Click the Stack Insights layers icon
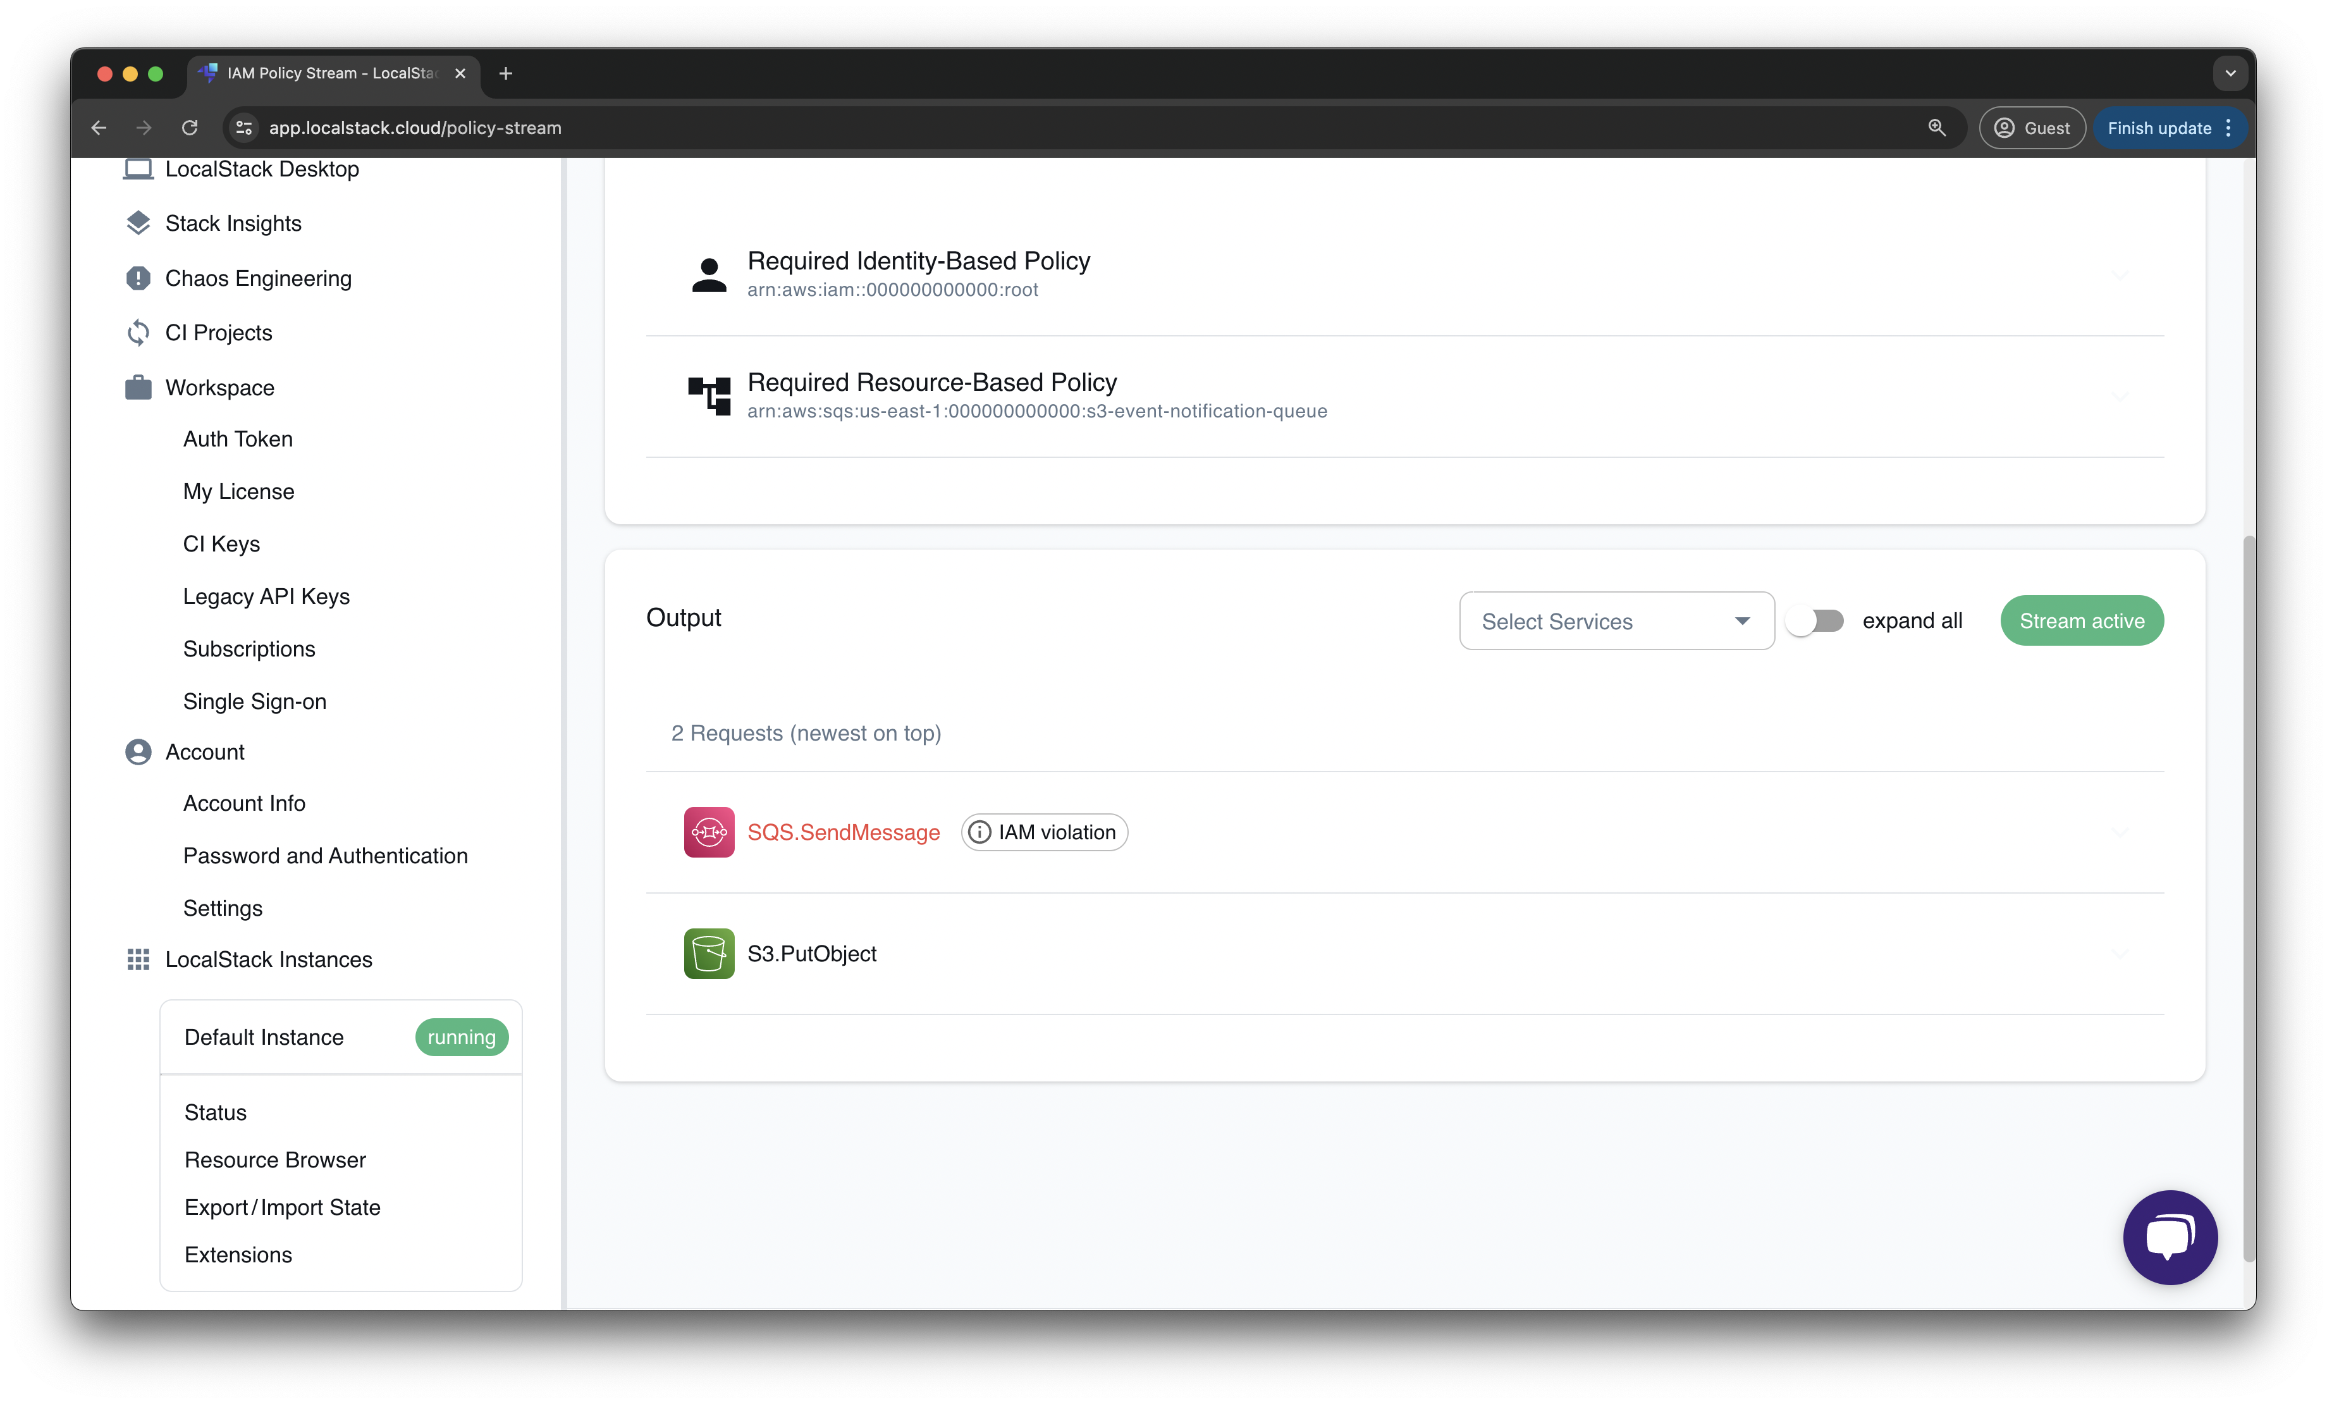 pyautogui.click(x=138, y=223)
